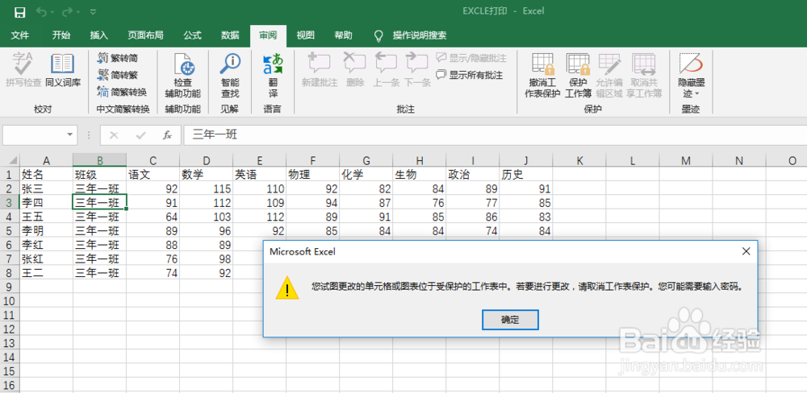807x393 pixels.
Task: Toggle 显示所有批注
Action: (470, 75)
